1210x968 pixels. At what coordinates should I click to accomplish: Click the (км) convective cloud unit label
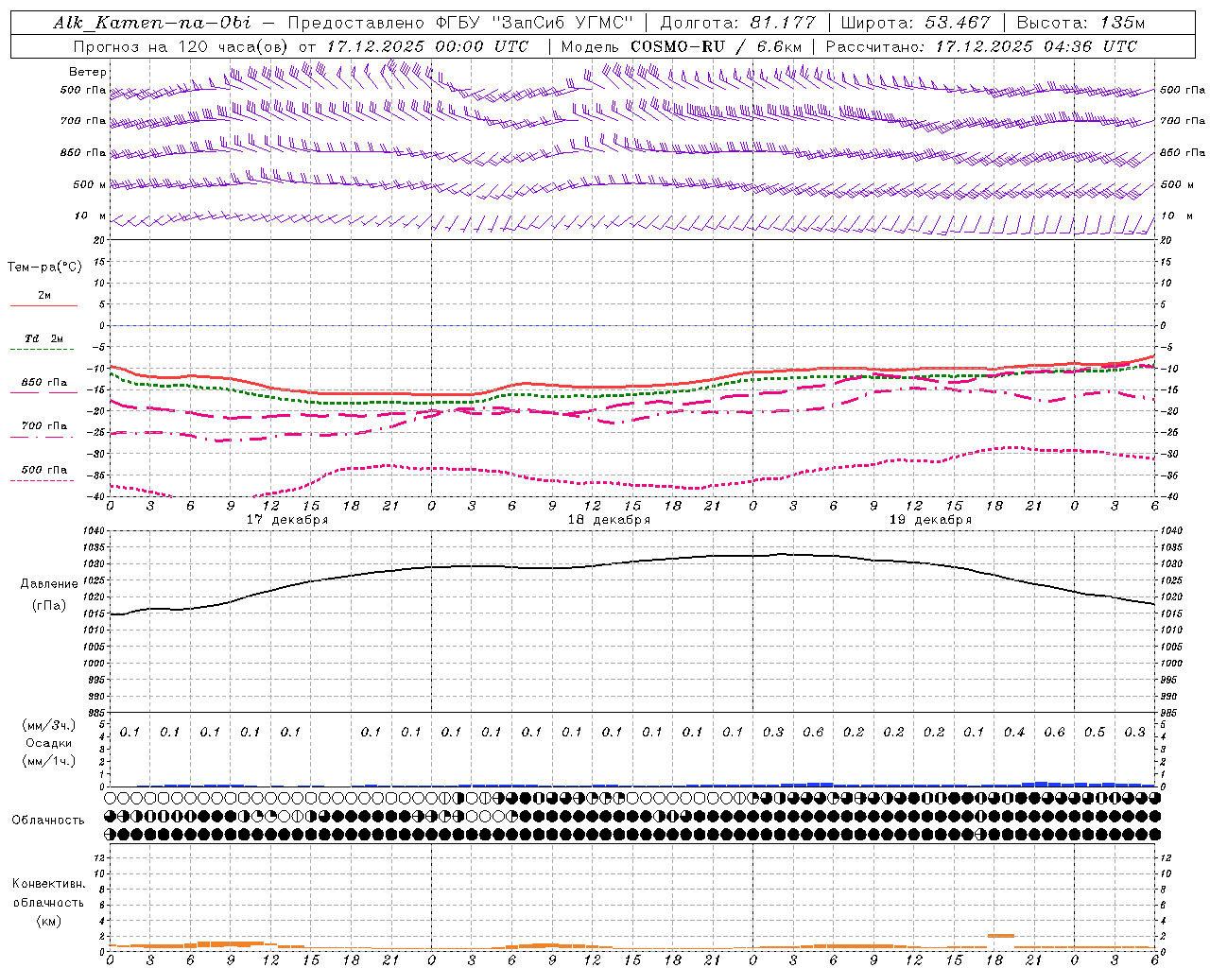(49, 920)
